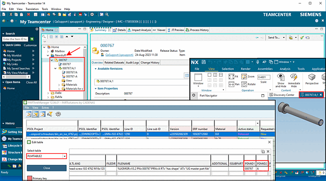Click the red Delete X toolbar icon
Viewport: 326px width, 181px height.
click(x=29, y=14)
